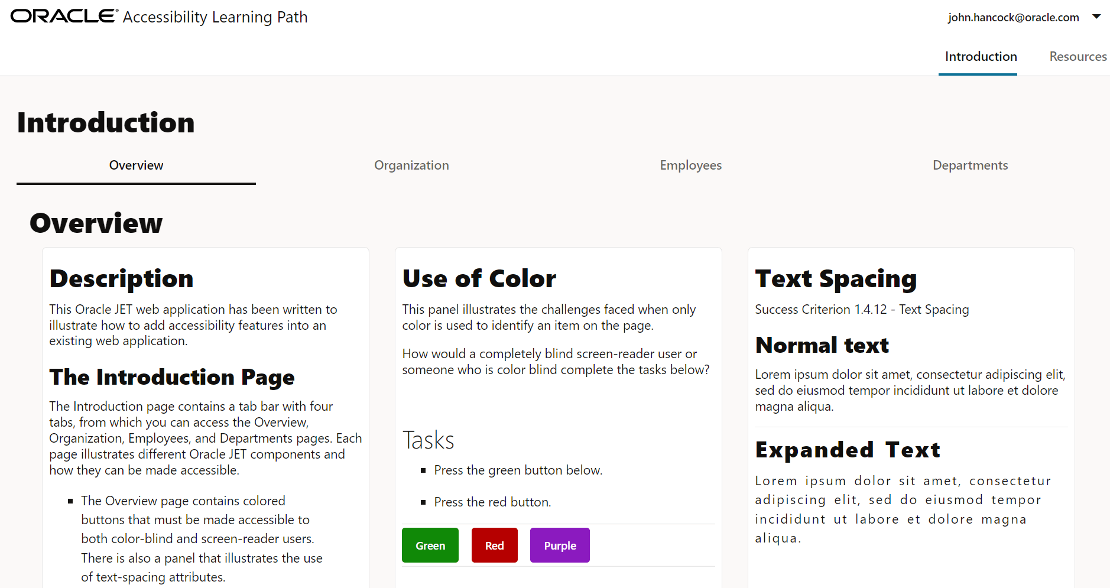1110x588 pixels.
Task: Switch to the Departments tab
Action: (x=970, y=165)
